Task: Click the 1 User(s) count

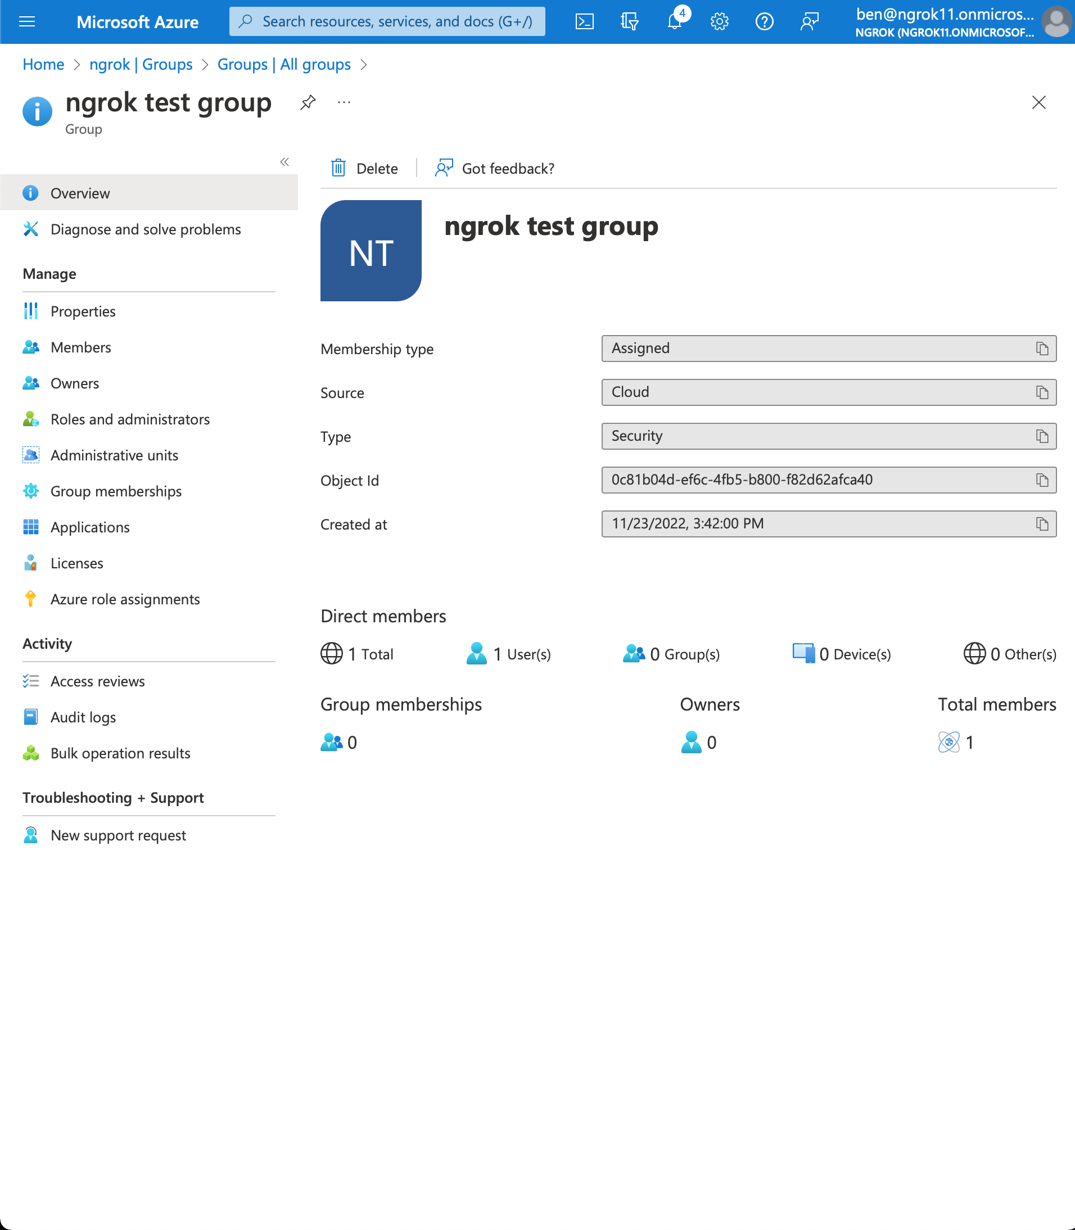Action: coord(508,653)
